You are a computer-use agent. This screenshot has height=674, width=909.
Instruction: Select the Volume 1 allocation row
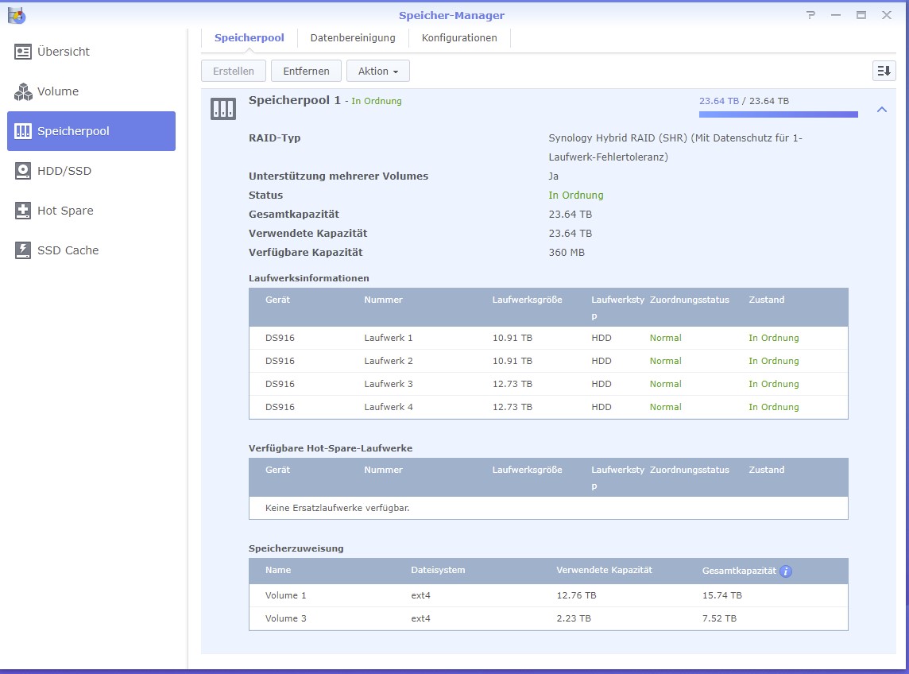[x=547, y=595]
